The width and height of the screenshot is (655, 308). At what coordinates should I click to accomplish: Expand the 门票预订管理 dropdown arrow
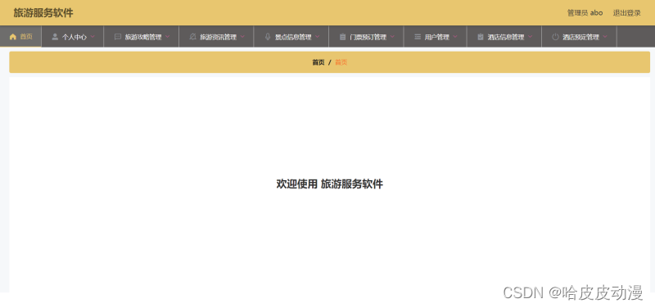tap(393, 37)
